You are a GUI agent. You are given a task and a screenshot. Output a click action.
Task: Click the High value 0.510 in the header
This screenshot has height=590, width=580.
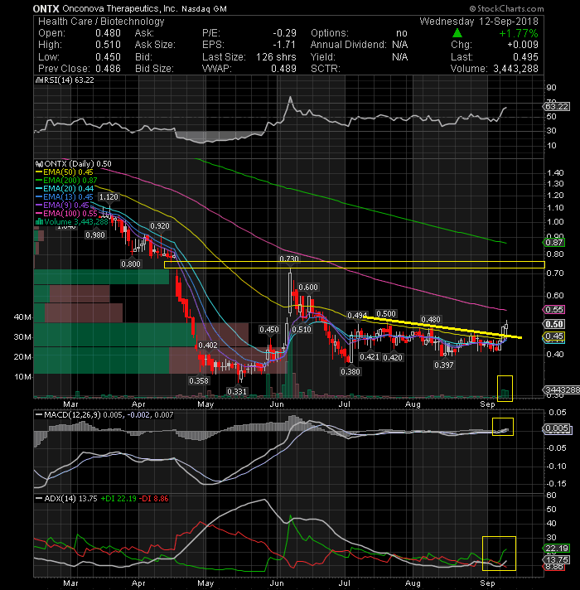click(108, 45)
